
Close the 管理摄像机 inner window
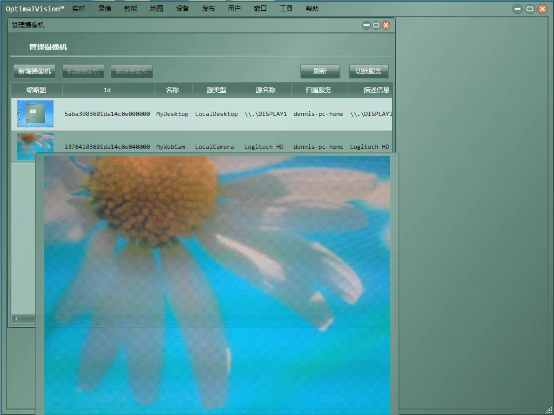tap(386, 25)
